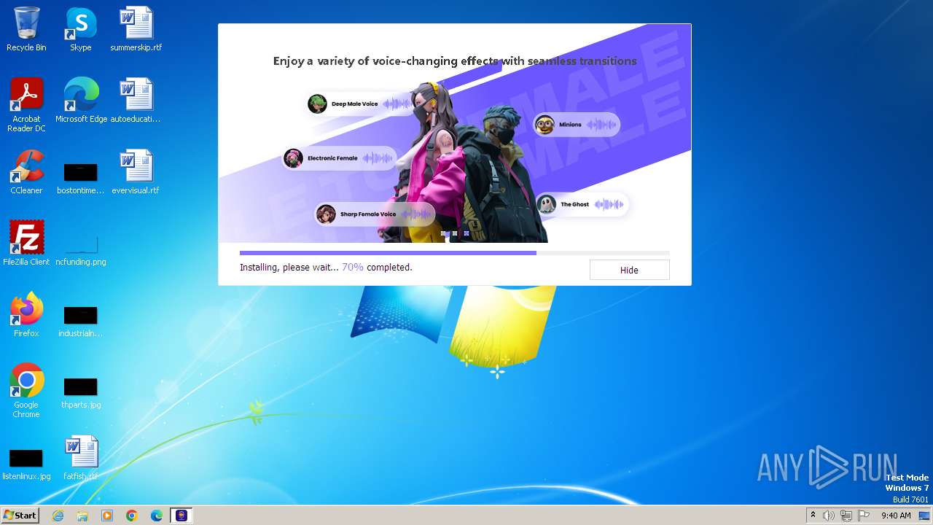Image resolution: width=933 pixels, height=525 pixels.
Task: Open media player taskbar icon
Action: tap(107, 516)
